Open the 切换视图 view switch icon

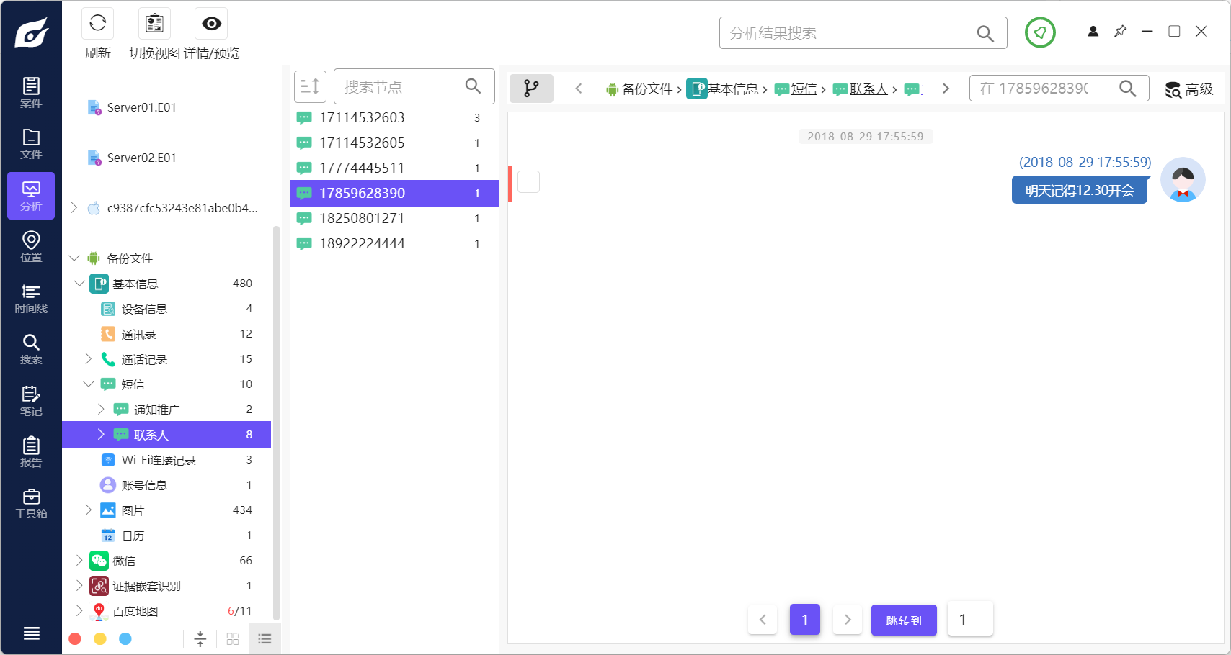click(152, 22)
